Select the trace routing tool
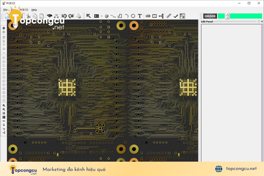 pos(113,16)
